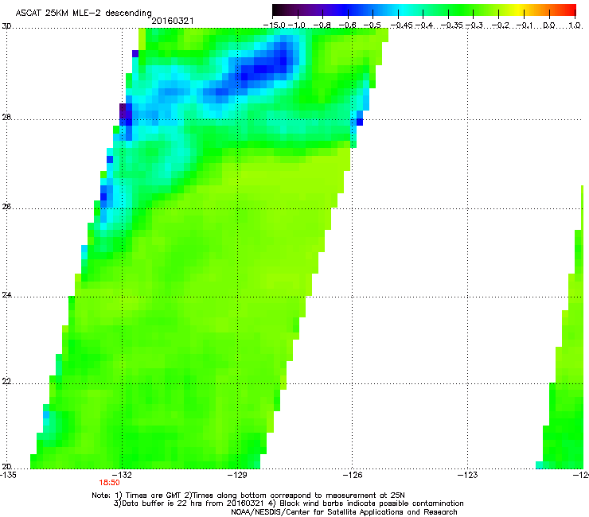Click the 1.0 label at colorbar end
The width and height of the screenshot is (589, 517).
(x=575, y=25)
